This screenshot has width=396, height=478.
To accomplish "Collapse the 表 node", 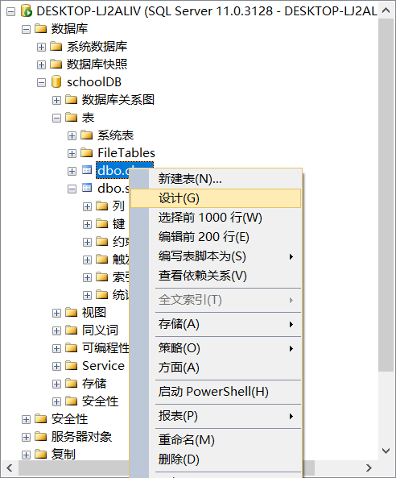I will click(56, 118).
